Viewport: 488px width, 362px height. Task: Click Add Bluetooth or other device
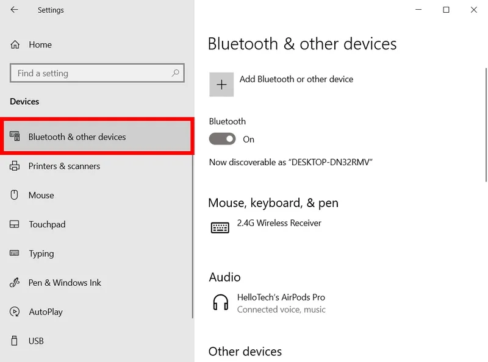(296, 79)
